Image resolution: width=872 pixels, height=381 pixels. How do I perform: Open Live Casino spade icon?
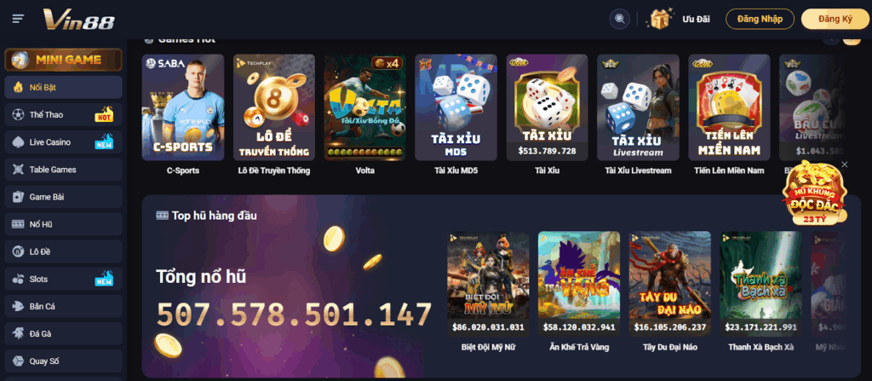tap(19, 142)
